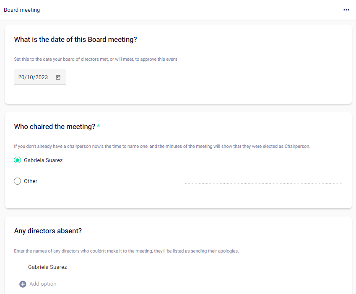Click the chairperson election helper text
The width and height of the screenshot is (356, 294).
pos(162,147)
